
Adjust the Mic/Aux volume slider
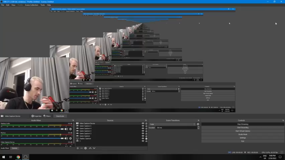click(32, 138)
